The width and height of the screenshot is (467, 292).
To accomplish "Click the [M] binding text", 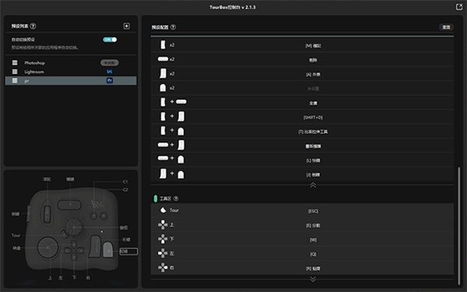I will coord(314,46).
